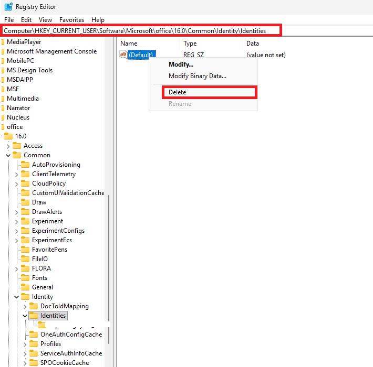Click the REG_SZ type cell

(x=193, y=55)
